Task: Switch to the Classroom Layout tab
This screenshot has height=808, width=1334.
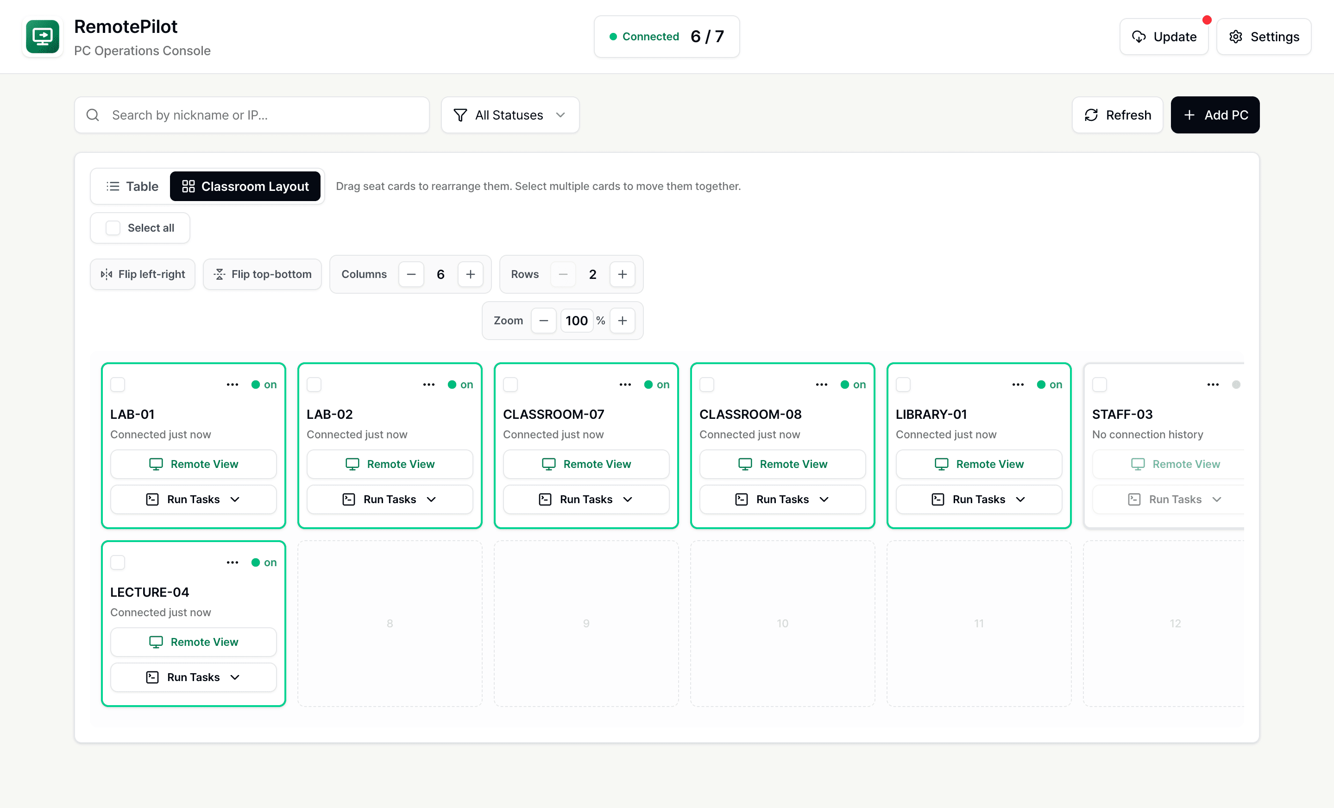Action: point(245,186)
